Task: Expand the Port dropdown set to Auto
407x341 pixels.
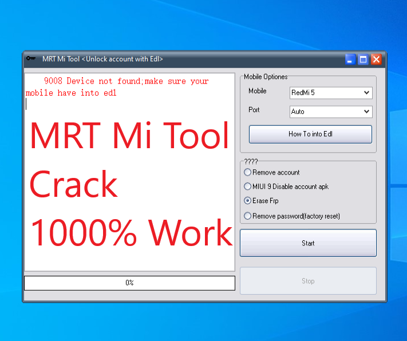Action: 331,112
